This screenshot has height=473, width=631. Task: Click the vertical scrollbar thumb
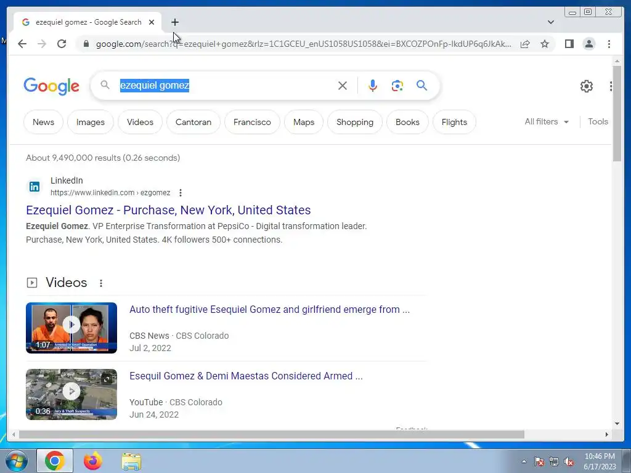[x=617, y=113]
